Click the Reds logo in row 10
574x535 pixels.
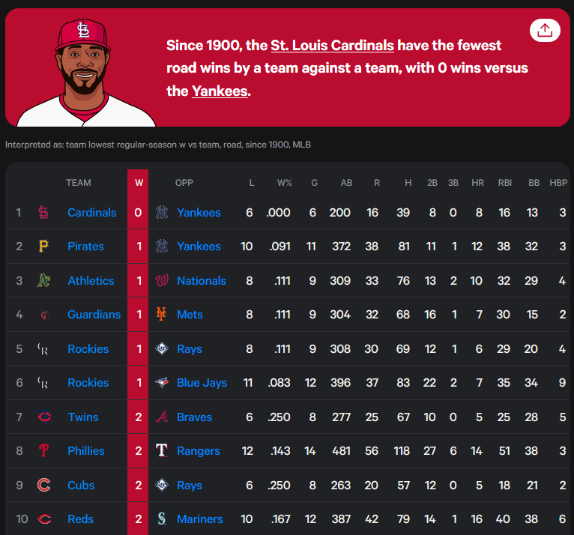coord(44,519)
